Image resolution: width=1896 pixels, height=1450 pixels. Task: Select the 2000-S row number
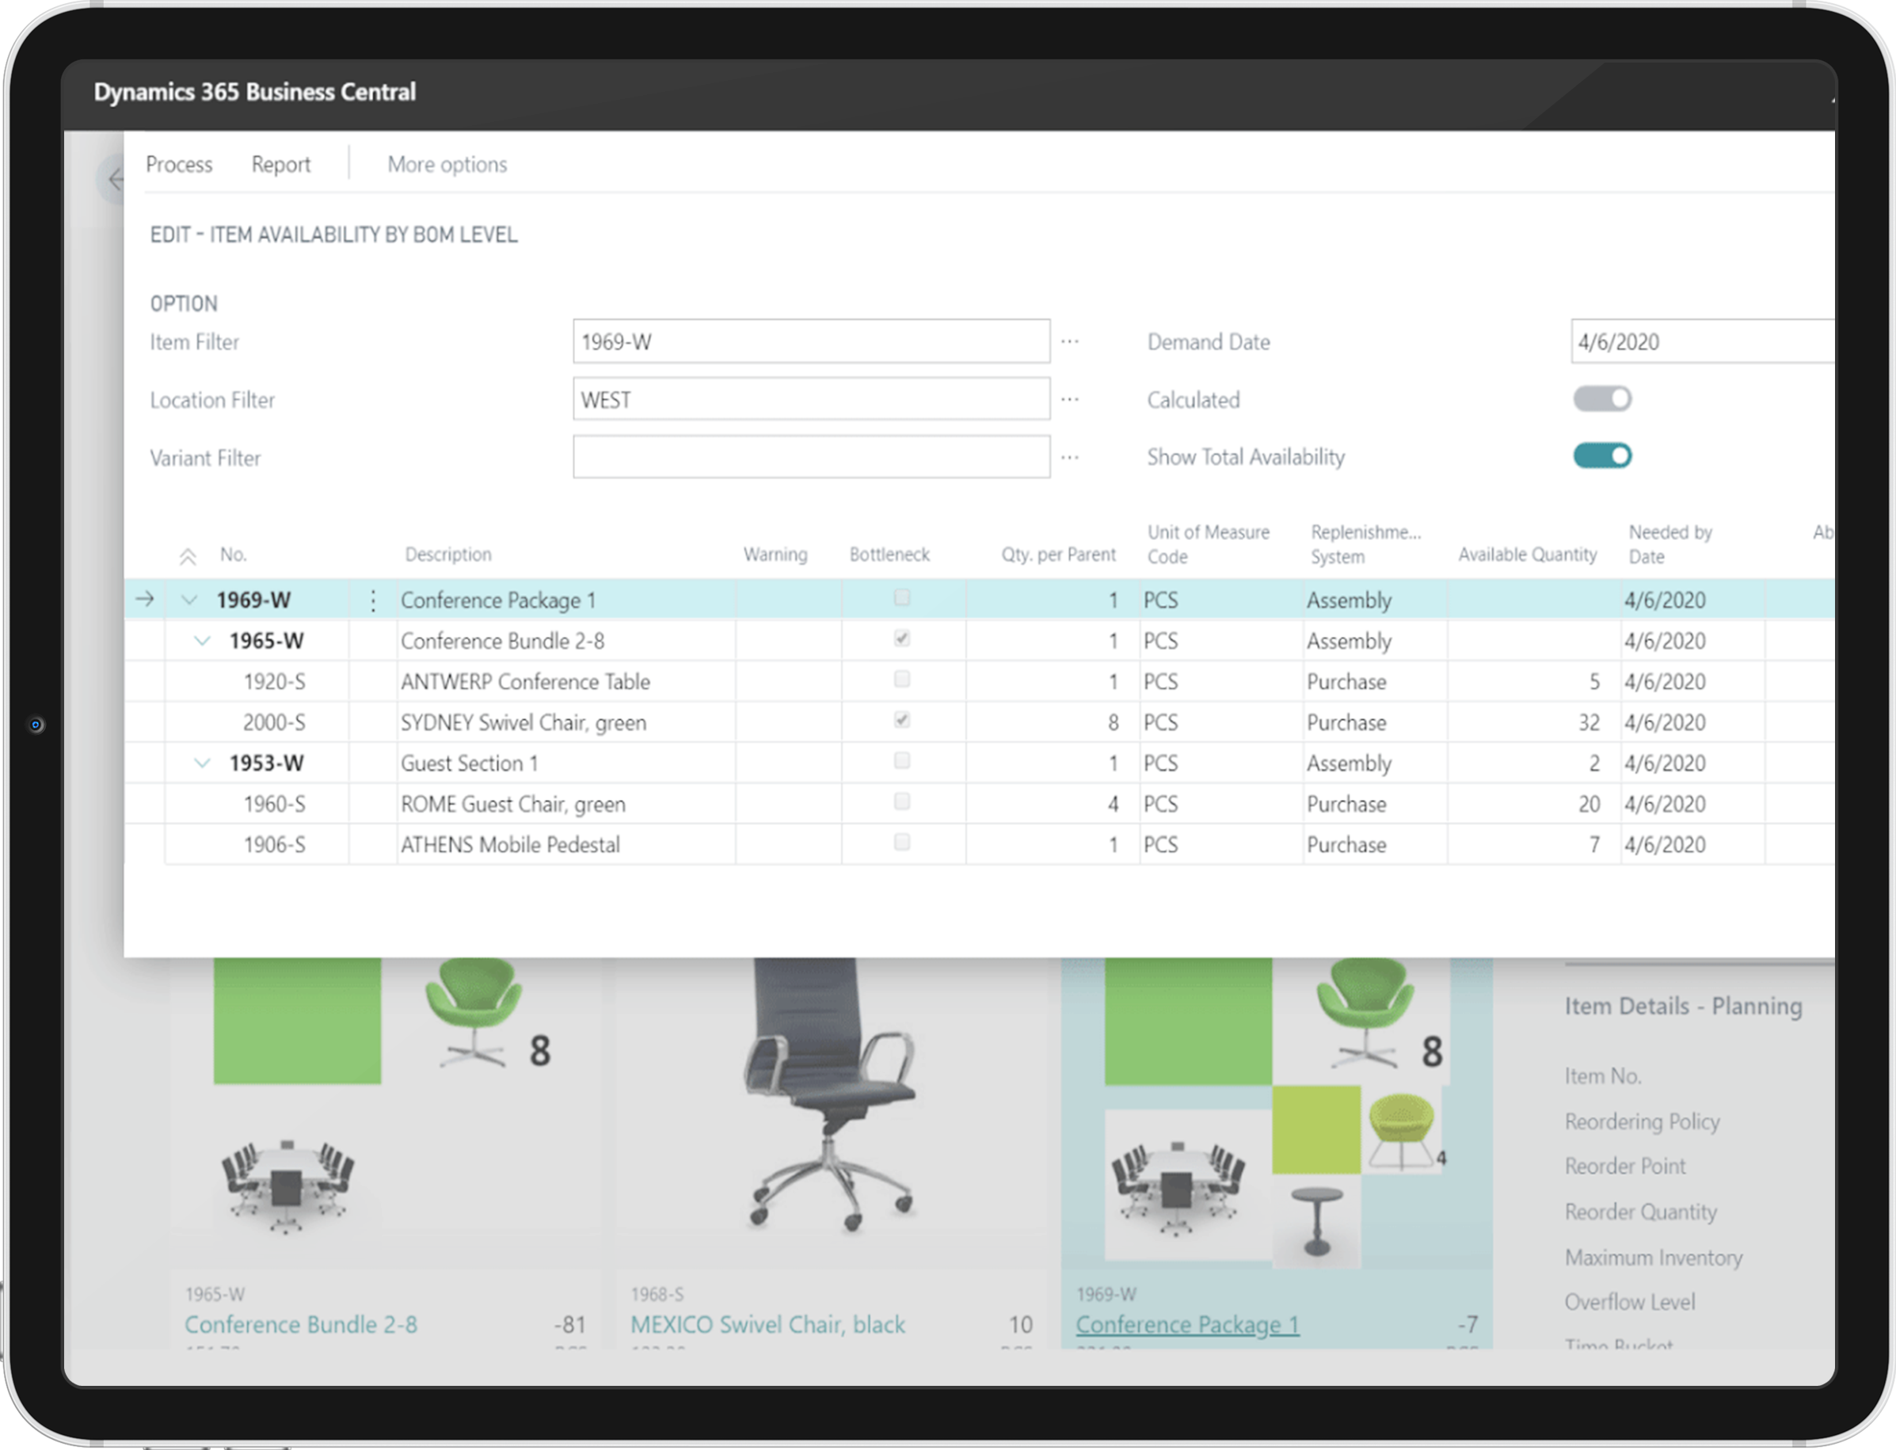point(273,722)
